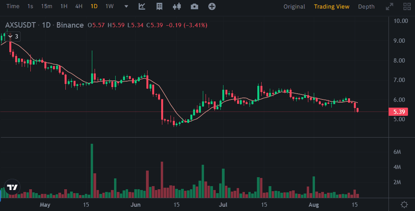The image size is (415, 211).
Task: Select the 15m interval button
Action: tap(47, 6)
